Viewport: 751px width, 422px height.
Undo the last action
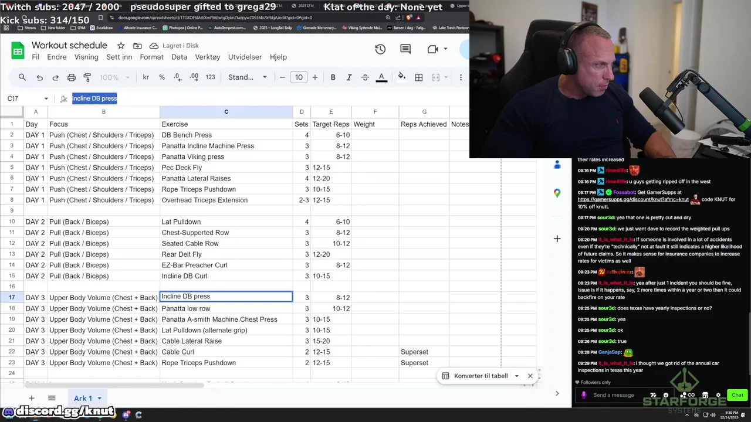[39, 77]
